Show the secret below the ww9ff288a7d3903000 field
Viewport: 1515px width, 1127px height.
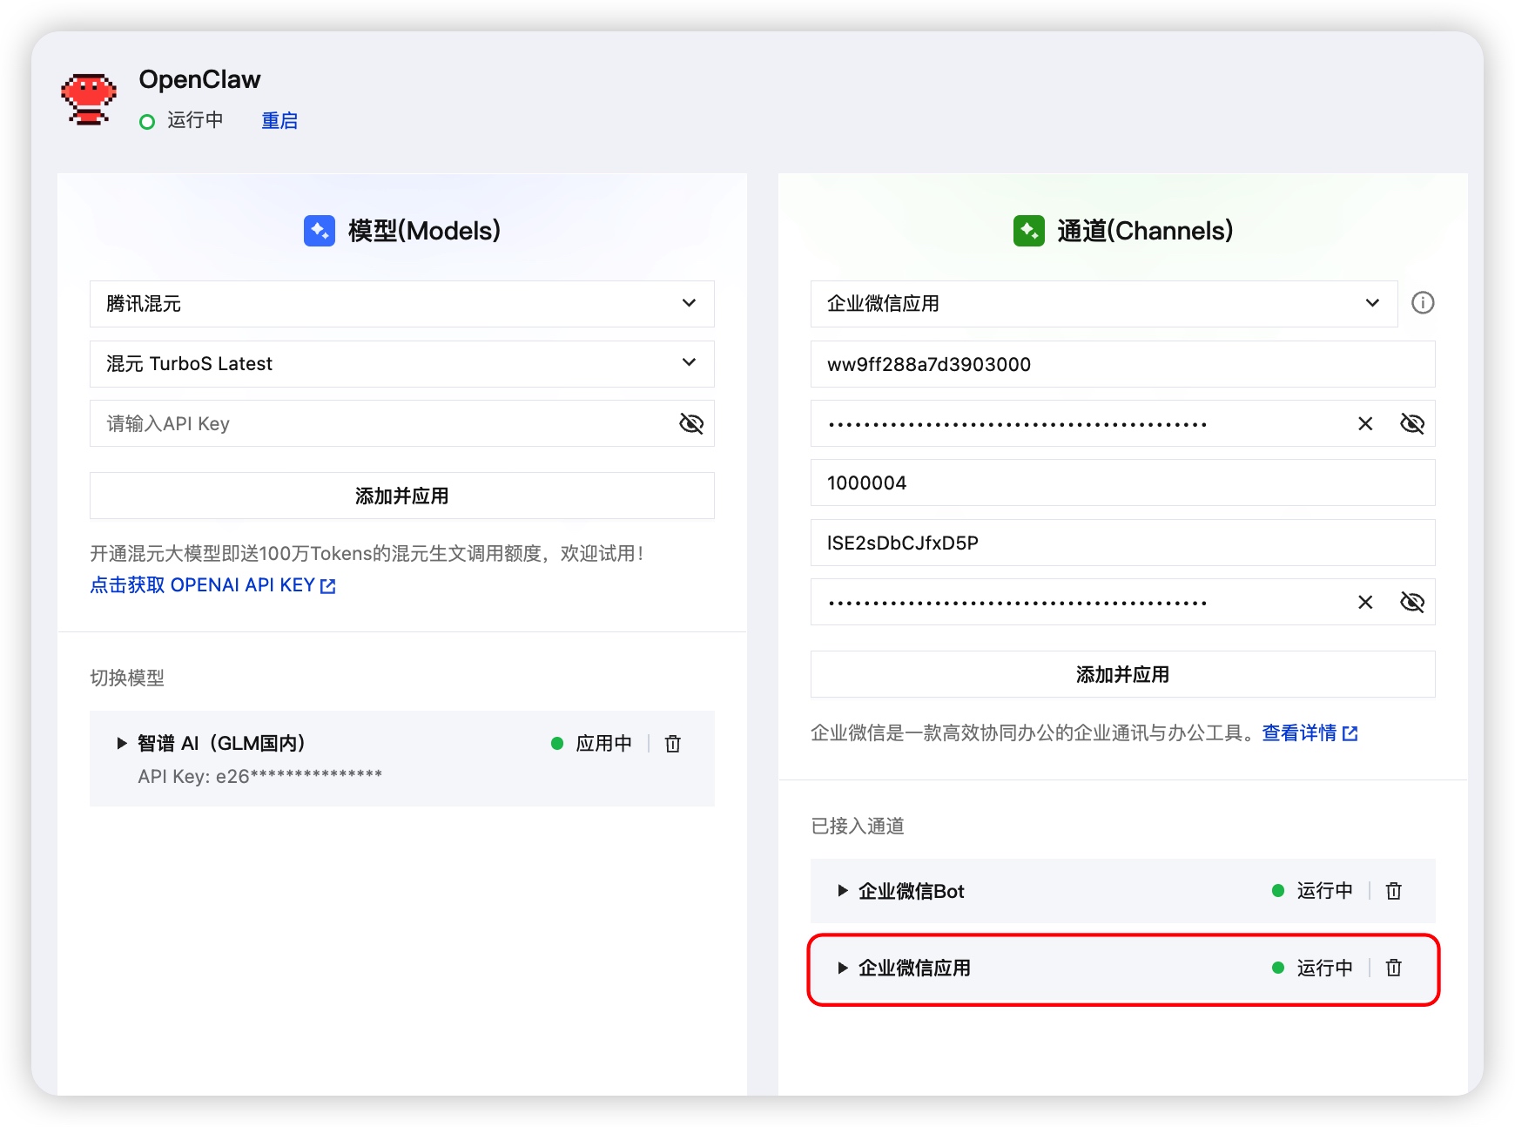(x=1412, y=424)
